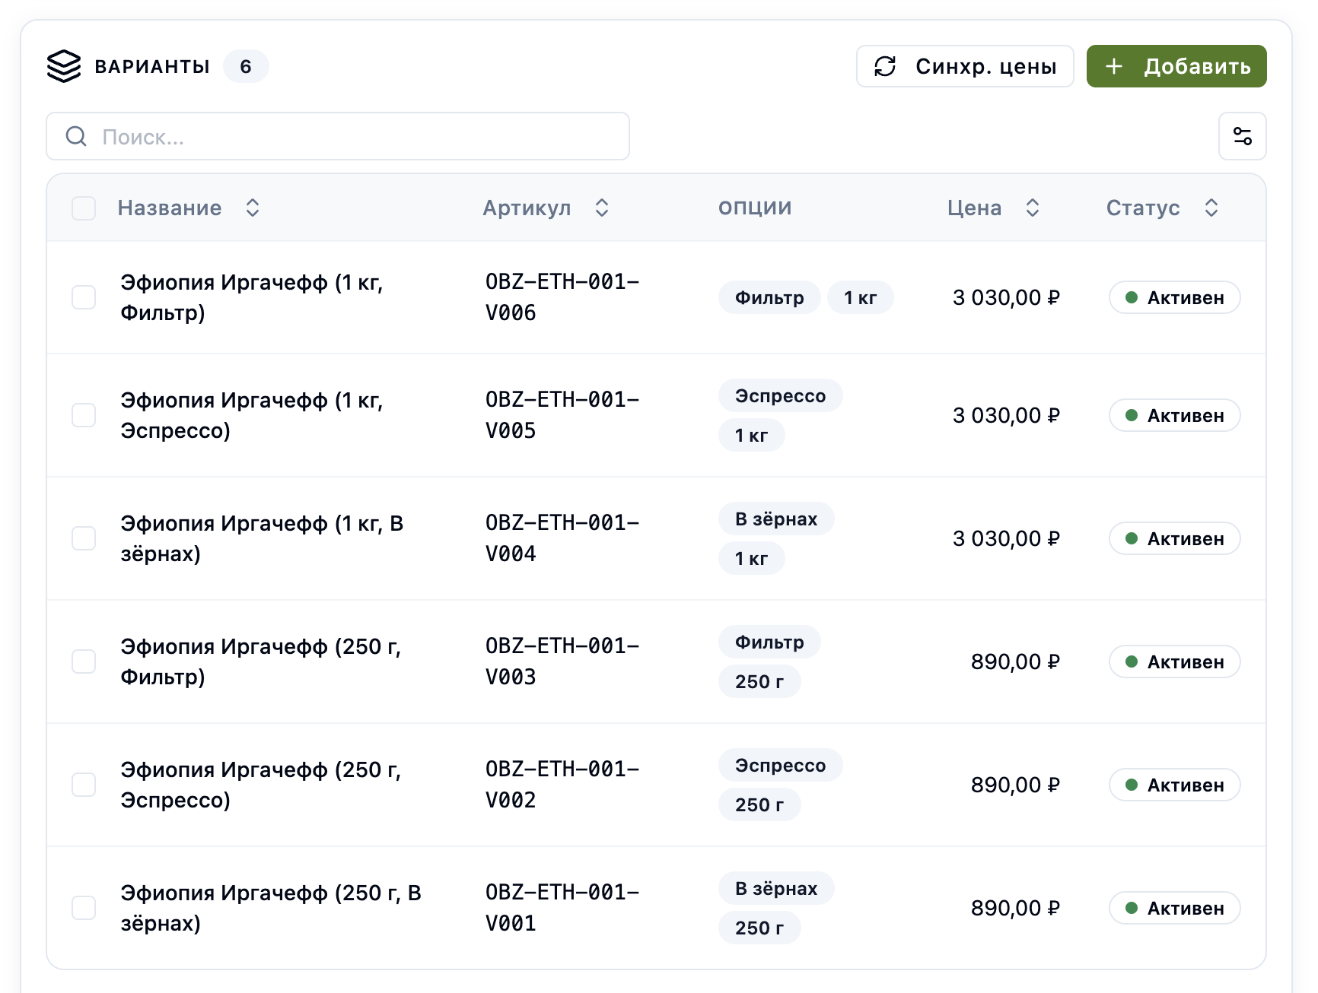Open variant Эфиопия Иргачефф (1 кг, В зёрнах)

click(x=262, y=538)
